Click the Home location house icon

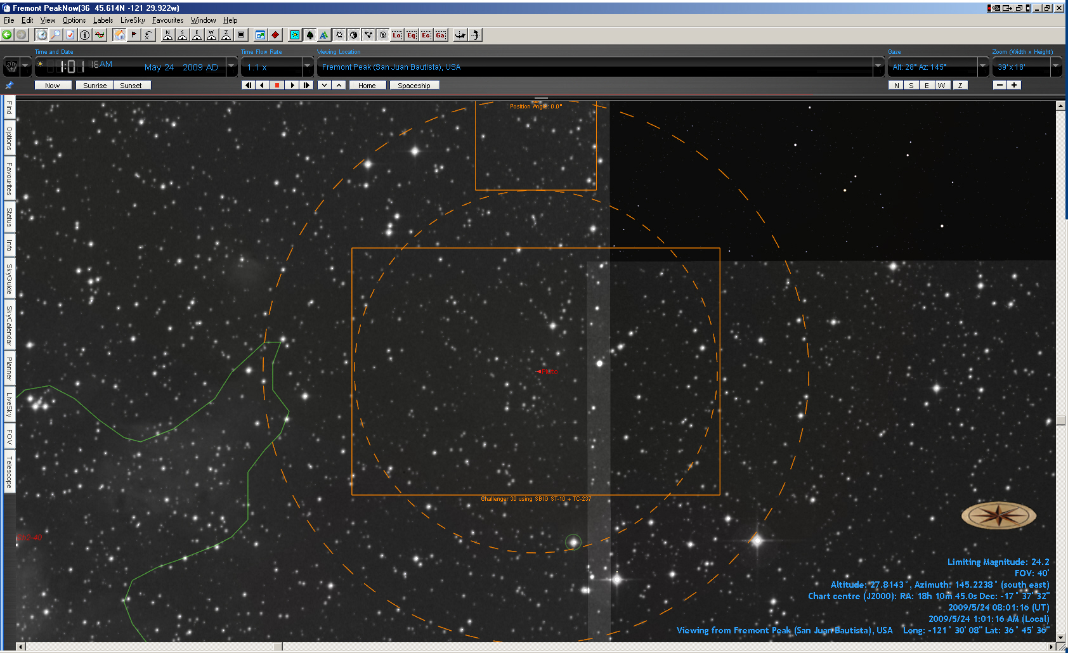pyautogui.click(x=120, y=35)
